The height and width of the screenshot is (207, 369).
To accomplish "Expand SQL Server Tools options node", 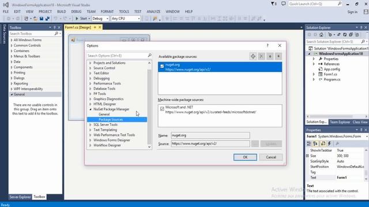I will coord(90,125).
